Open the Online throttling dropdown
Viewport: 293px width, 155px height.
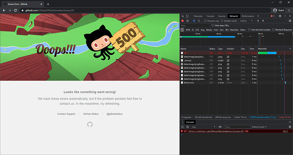[246, 21]
